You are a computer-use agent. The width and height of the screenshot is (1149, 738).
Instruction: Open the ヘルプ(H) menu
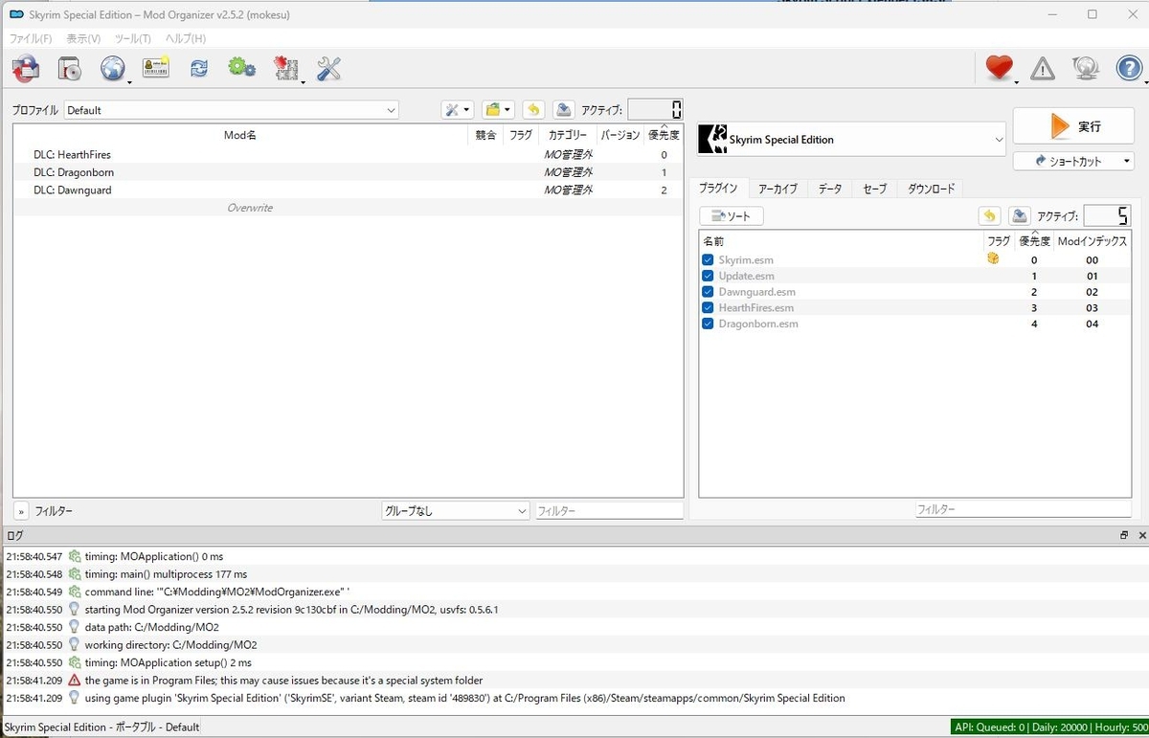pyautogui.click(x=186, y=38)
